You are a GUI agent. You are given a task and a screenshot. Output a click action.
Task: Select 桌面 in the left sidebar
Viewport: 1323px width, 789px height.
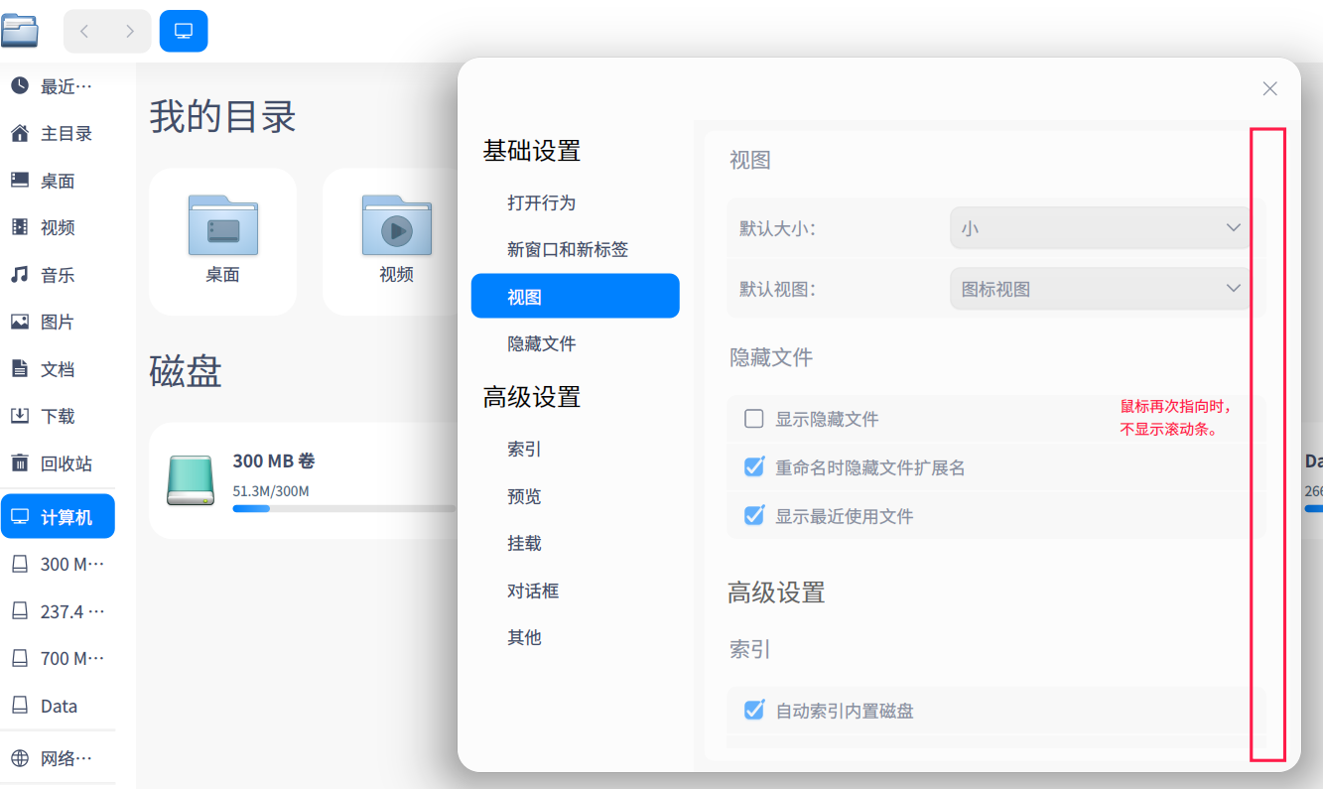click(58, 181)
